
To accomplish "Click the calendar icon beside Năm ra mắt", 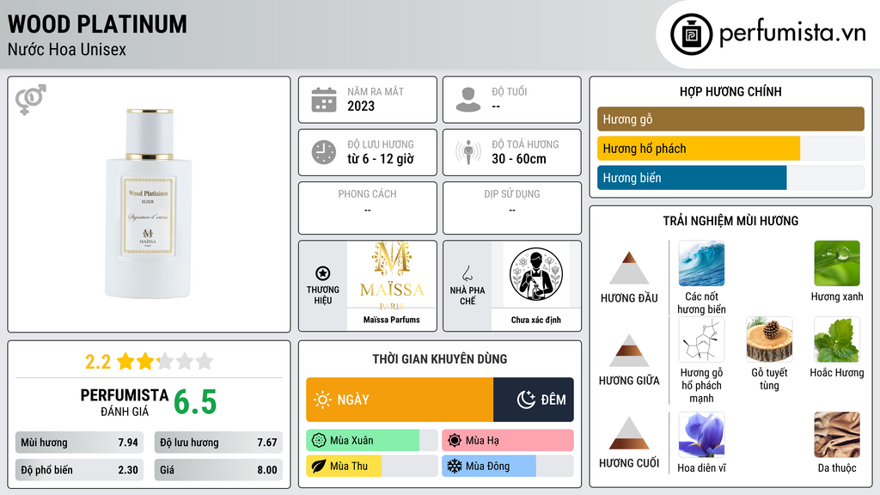I will (x=324, y=100).
